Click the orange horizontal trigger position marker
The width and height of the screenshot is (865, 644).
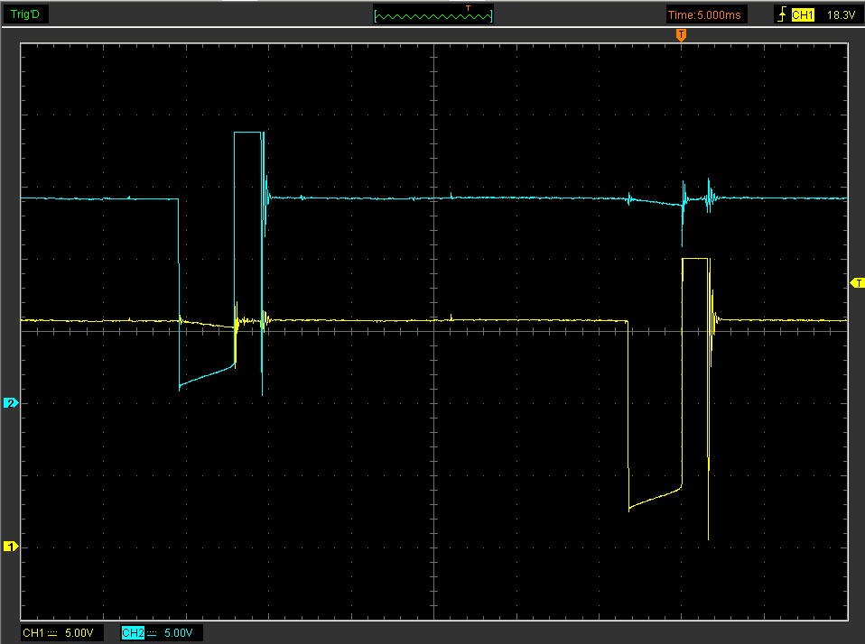[682, 35]
